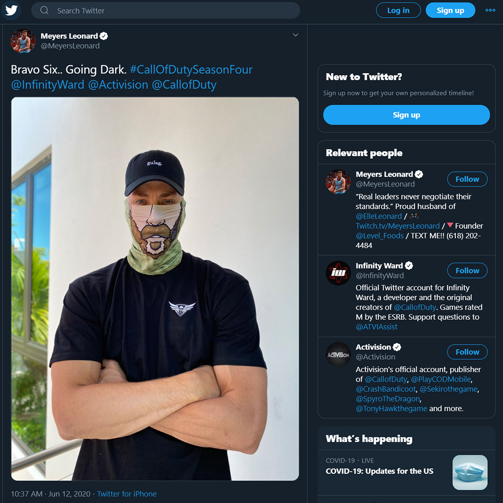
Task: Click the search magnifier icon
Action: tap(45, 11)
